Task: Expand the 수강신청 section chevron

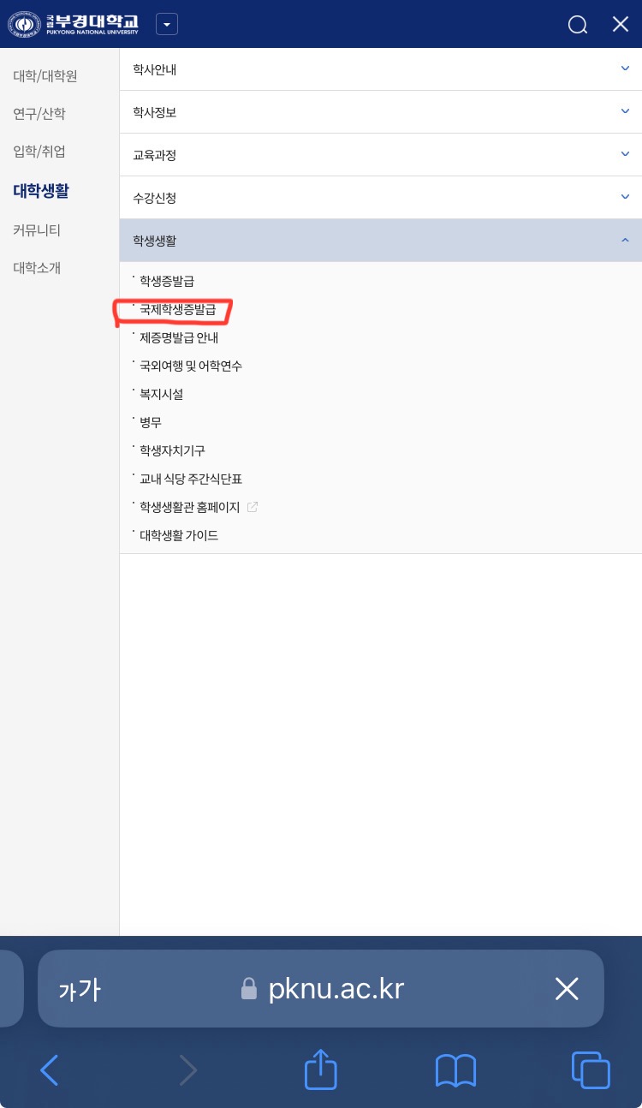Action: 625,197
